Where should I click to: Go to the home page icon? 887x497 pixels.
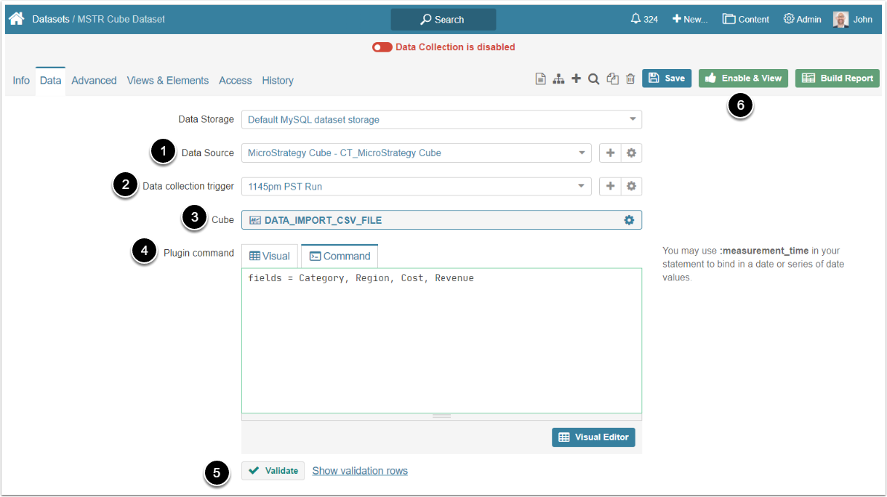(x=16, y=19)
